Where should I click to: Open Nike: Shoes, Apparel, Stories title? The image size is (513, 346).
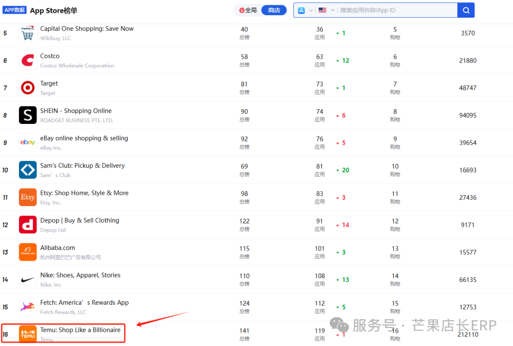pos(80,275)
